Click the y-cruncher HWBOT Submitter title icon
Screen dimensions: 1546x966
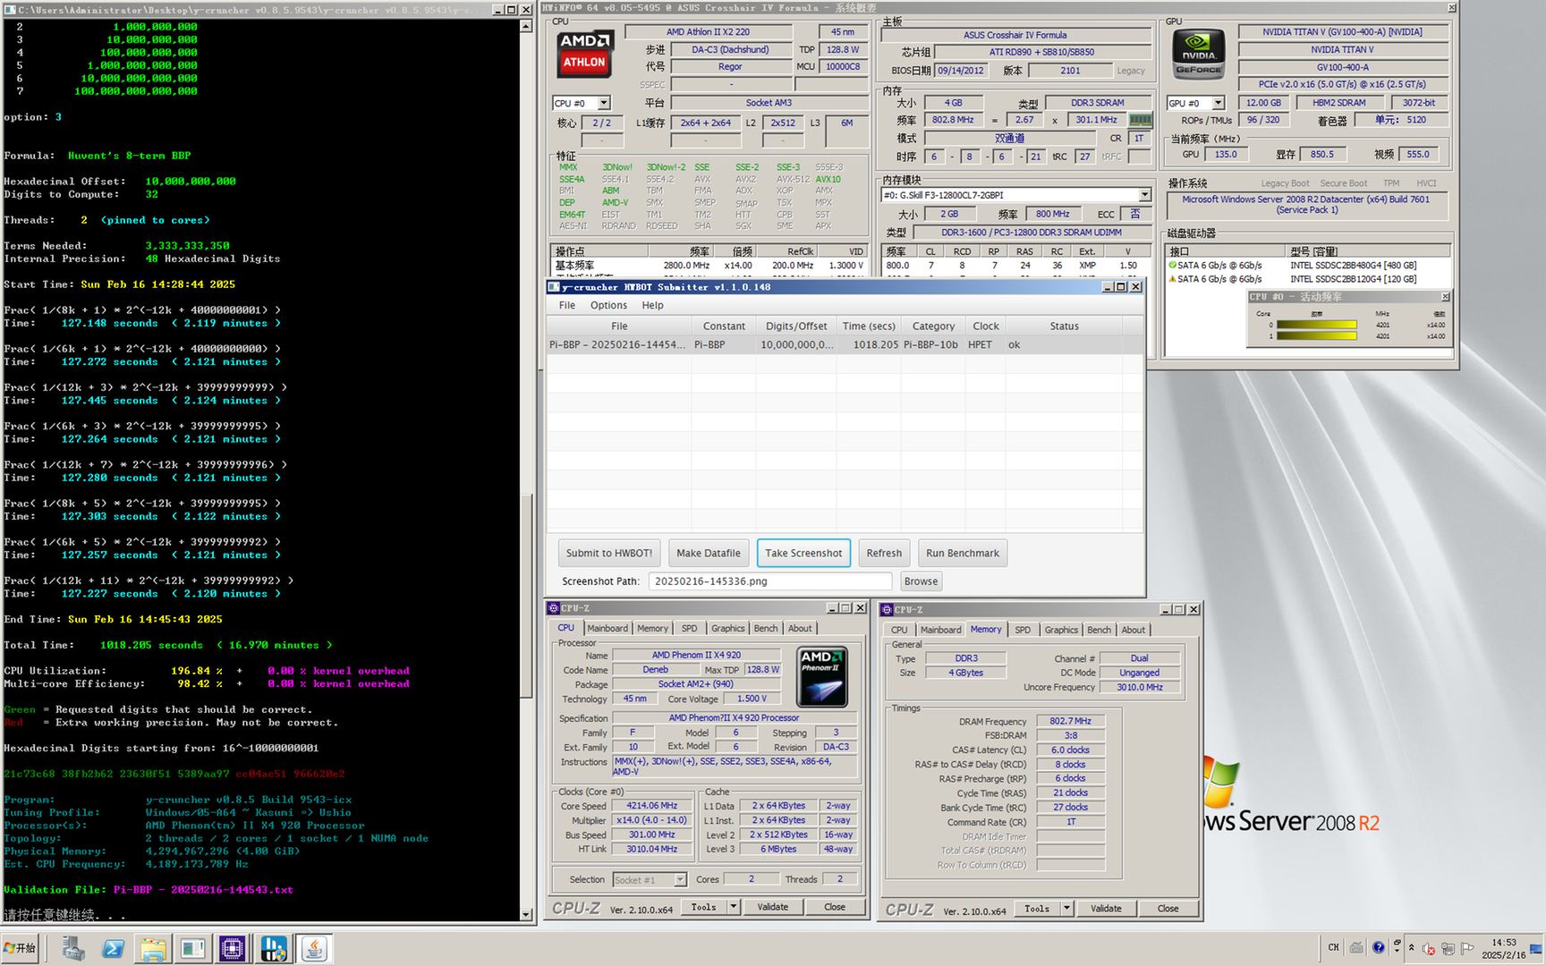click(554, 287)
